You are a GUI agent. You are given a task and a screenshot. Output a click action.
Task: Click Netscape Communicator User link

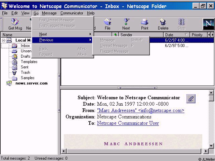click(x=128, y=123)
